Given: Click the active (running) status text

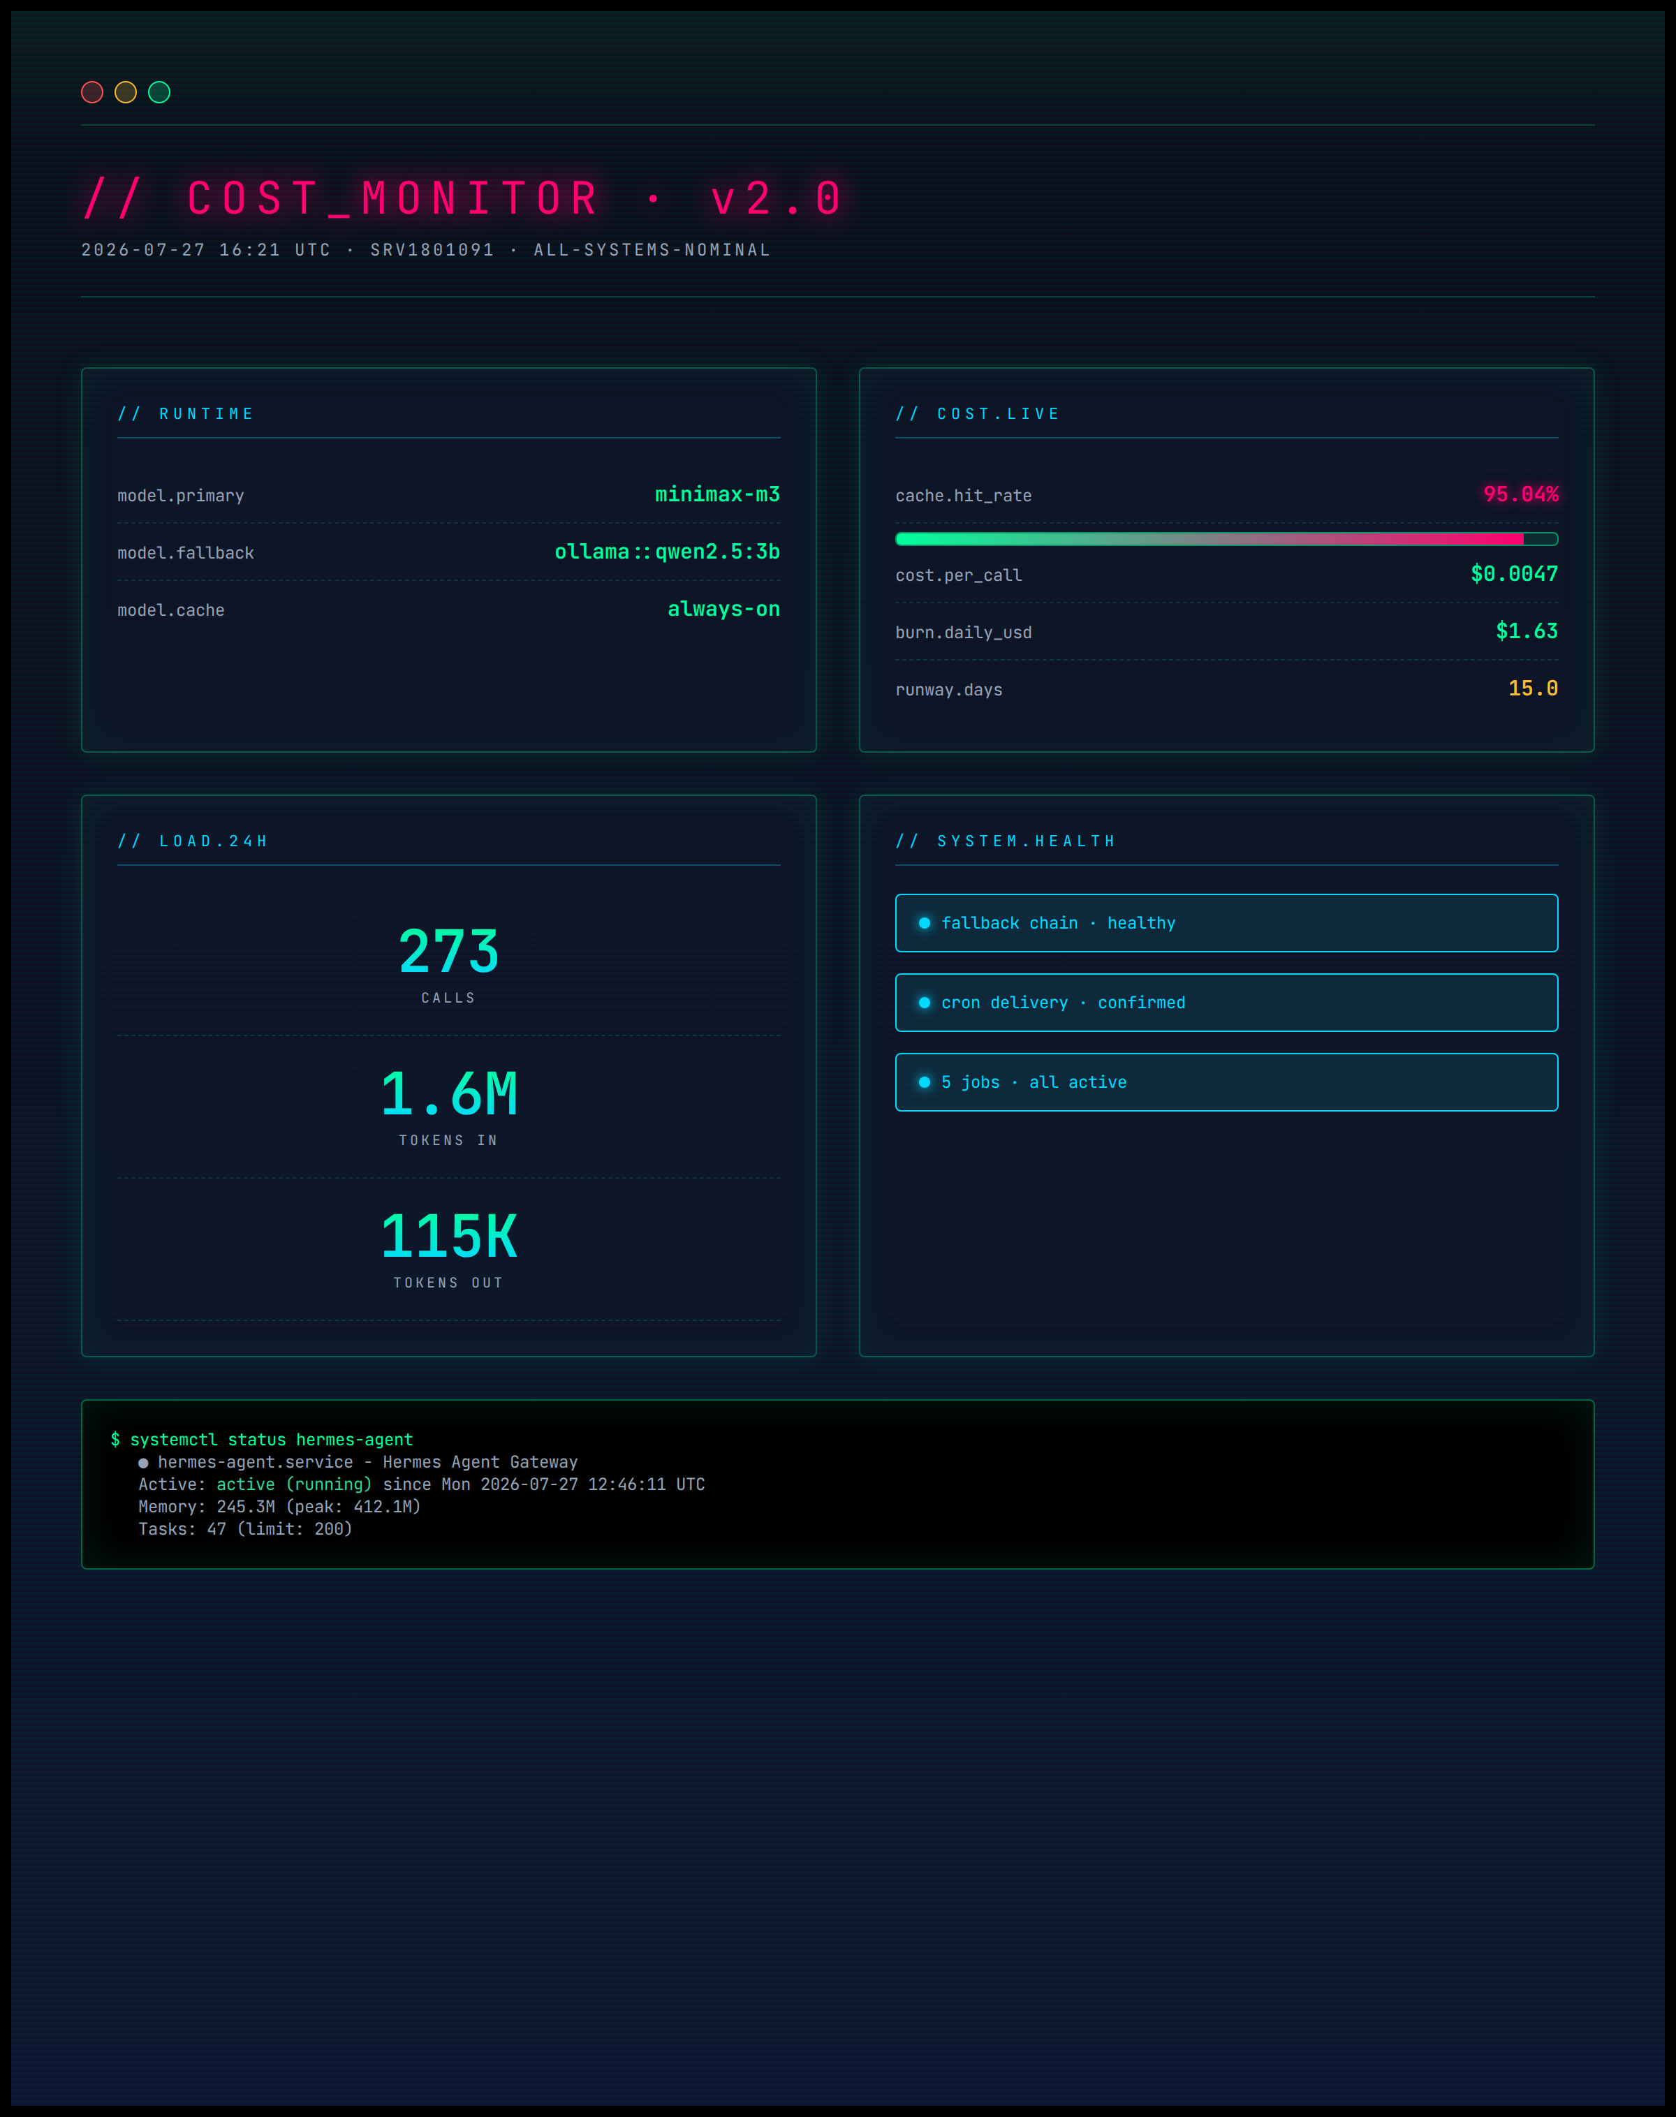Looking at the screenshot, I should click(295, 1484).
